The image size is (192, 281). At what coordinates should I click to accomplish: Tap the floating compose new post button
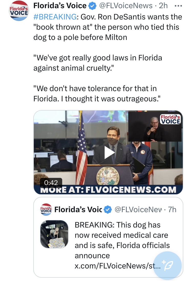coord(168,265)
